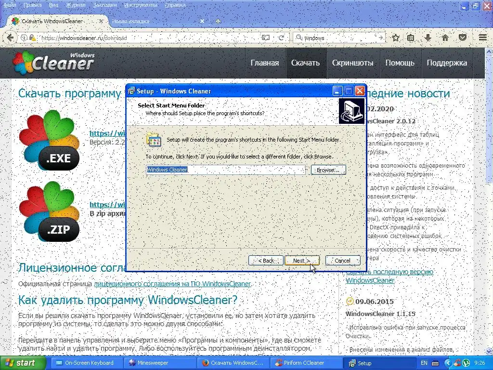Cancel the Windows Cleaner setup
This screenshot has height=370, width=493.
point(343,261)
